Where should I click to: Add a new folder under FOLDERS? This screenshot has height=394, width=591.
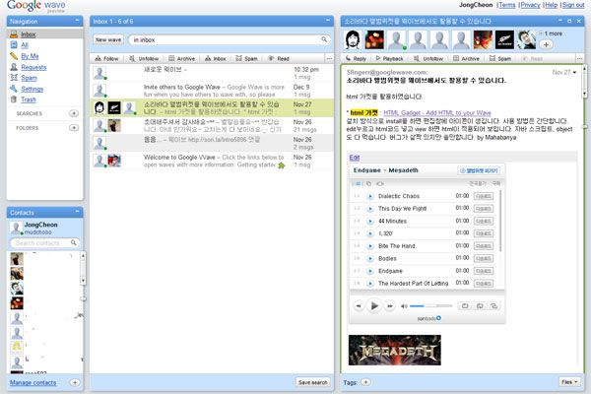(x=74, y=128)
